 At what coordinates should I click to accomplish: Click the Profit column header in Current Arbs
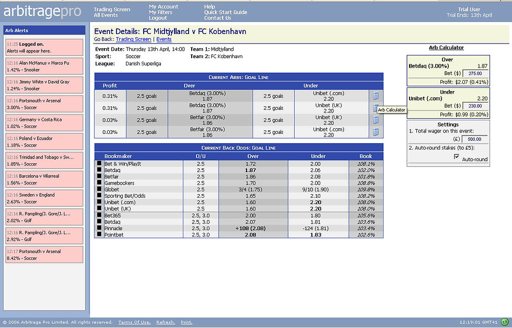pos(110,86)
